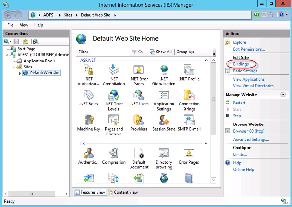
Task: Open .NET Profile feature
Action: pos(189,73)
